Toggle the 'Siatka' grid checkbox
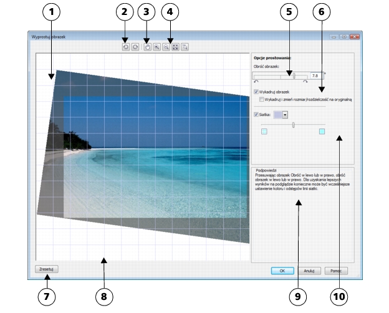389x313 pixels. [x=257, y=114]
